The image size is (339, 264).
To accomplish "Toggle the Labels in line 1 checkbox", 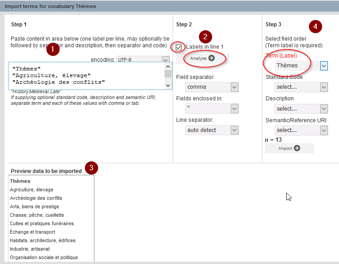I will point(179,47).
